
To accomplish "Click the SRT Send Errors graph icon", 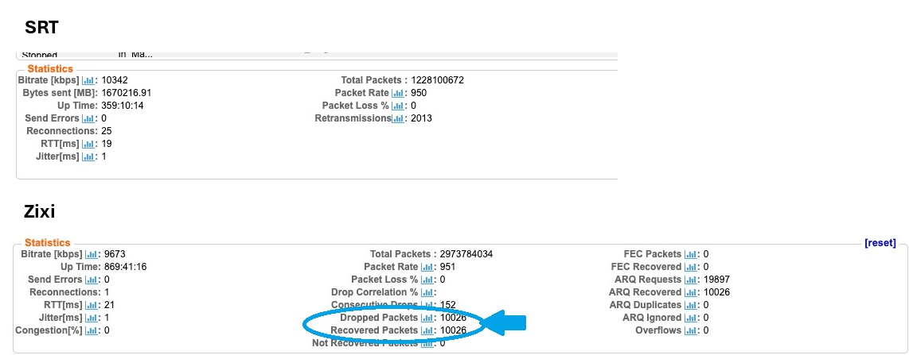I will (88, 118).
